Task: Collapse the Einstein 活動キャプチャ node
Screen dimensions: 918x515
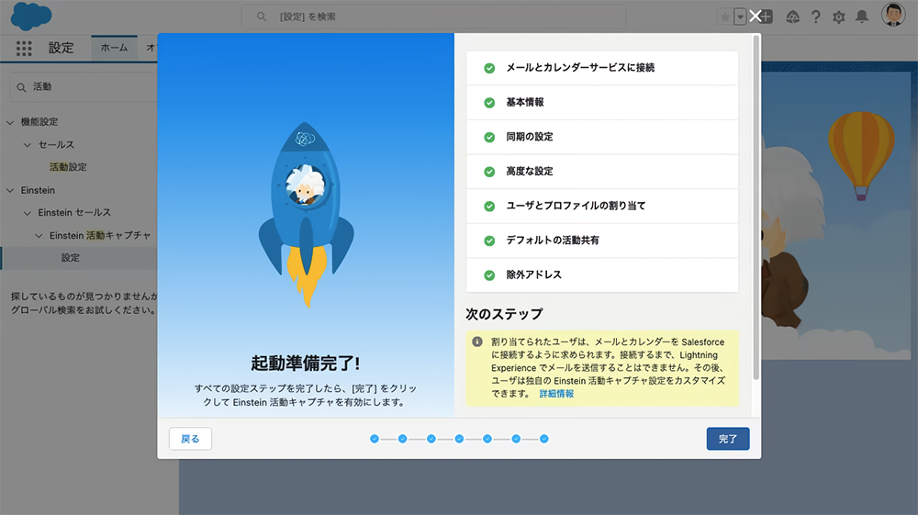Action: (x=39, y=235)
